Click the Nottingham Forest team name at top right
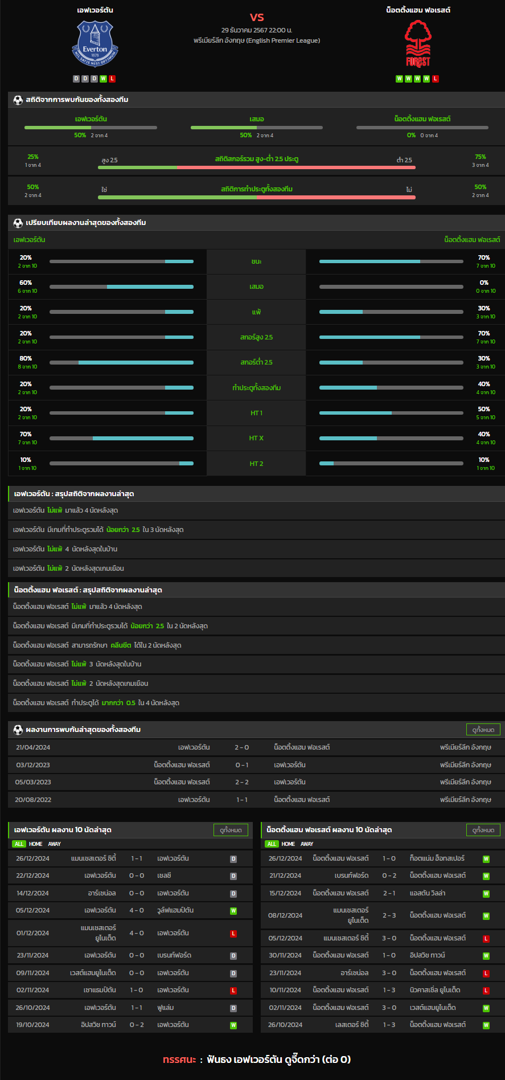 pos(418,10)
